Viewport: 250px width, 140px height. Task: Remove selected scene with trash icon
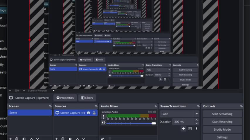(17, 139)
